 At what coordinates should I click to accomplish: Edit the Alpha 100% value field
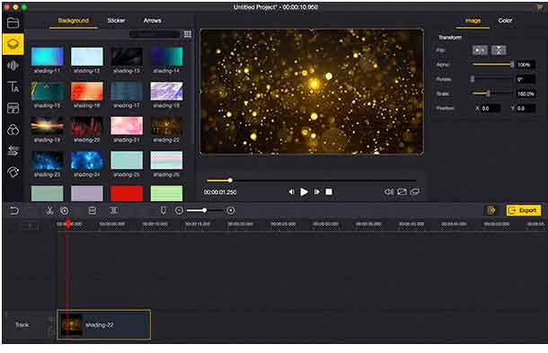point(526,65)
